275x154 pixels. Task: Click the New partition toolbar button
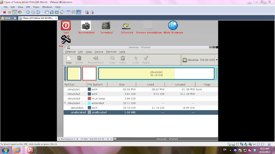[x=69, y=60]
